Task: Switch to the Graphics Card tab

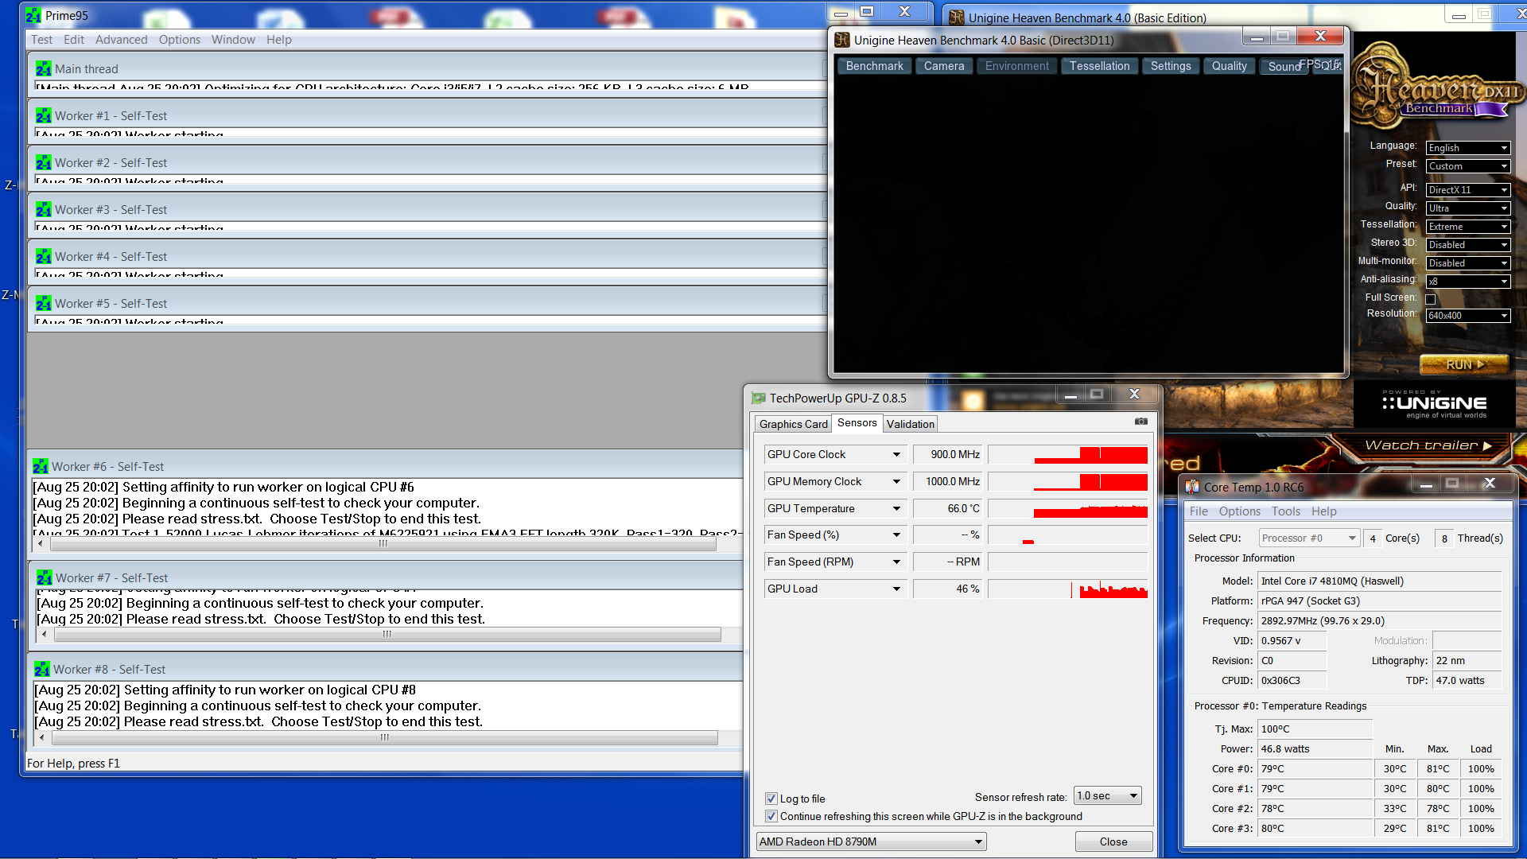Action: coord(793,424)
